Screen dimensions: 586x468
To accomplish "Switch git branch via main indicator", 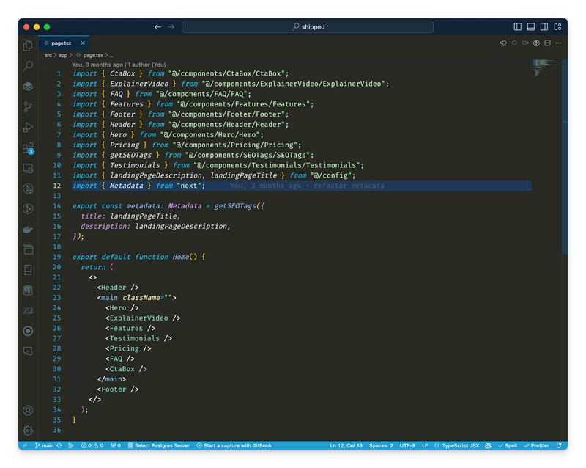I will click(45, 445).
